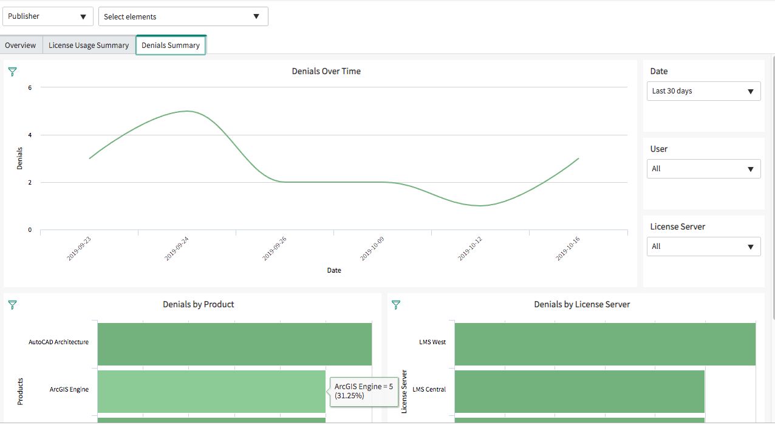
Task: Click the vertical page scrollbar
Action: click(773, 188)
